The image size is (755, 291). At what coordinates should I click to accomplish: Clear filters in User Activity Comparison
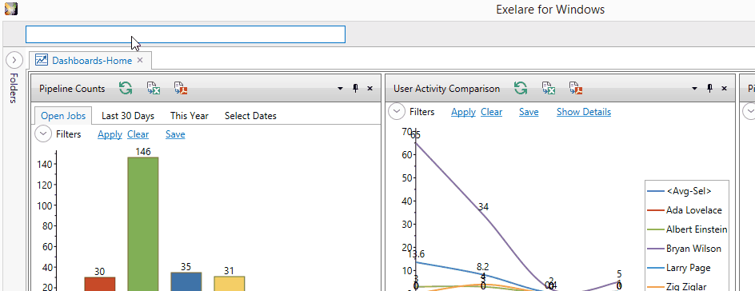(492, 112)
